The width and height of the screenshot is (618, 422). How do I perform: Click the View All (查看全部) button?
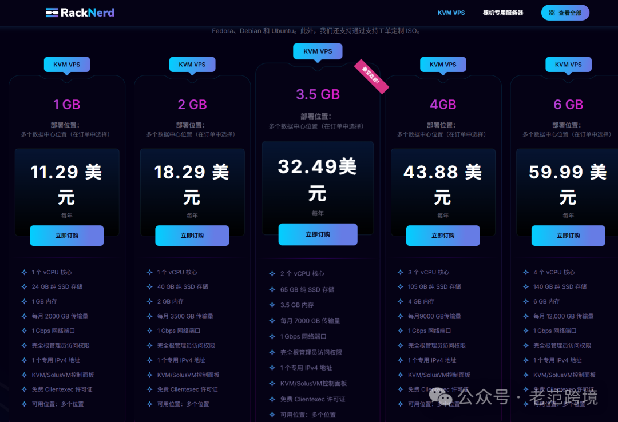click(565, 13)
